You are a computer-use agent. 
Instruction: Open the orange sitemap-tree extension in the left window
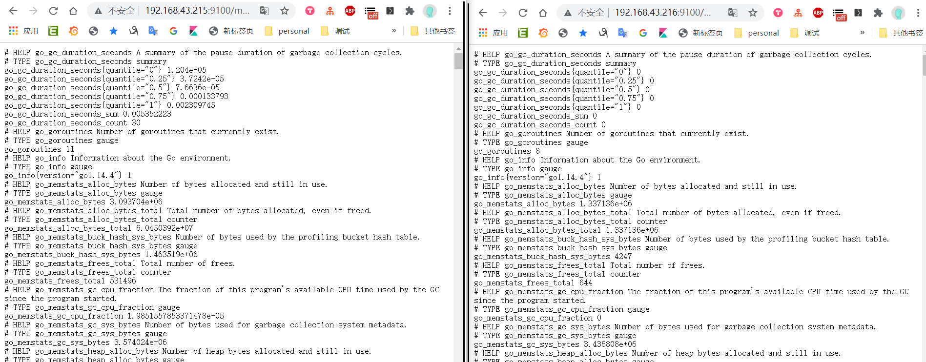click(x=330, y=11)
